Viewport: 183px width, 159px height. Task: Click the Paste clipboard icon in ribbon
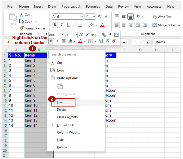13,17
